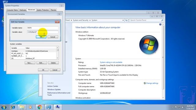The height and width of the screenshot is (110, 196).
Task: Select the Advanced tab
Action: click(x=31, y=10)
